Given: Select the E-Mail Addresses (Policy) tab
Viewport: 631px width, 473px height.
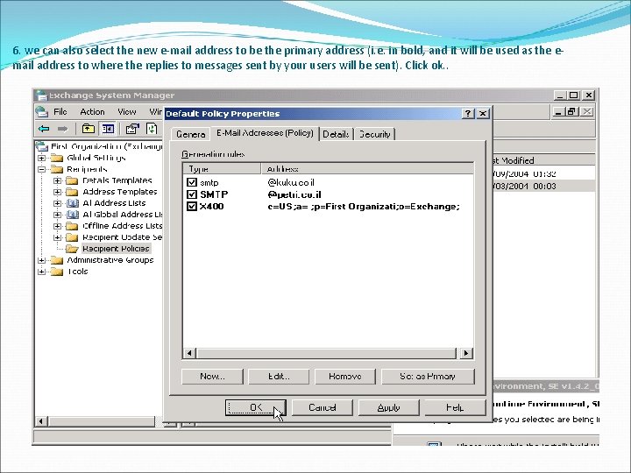Looking at the screenshot, I should pos(265,133).
